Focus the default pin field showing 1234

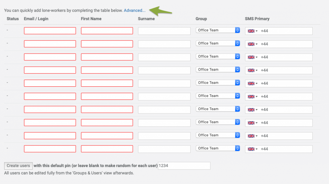(184, 166)
